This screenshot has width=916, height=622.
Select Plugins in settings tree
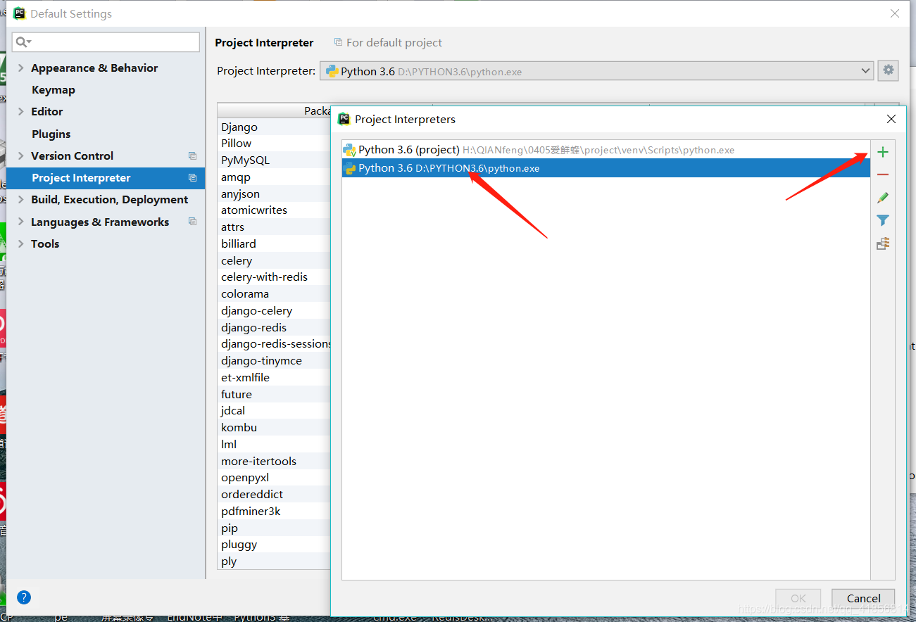coord(51,134)
